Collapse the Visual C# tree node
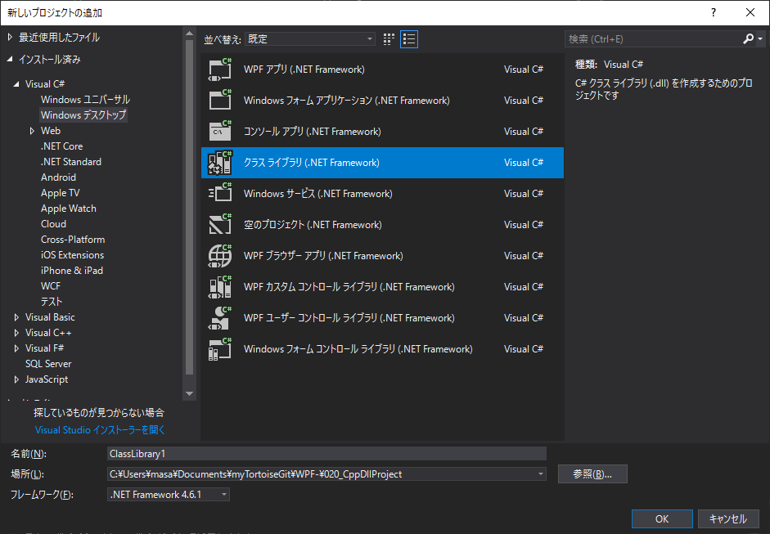This screenshot has width=770, height=534. [x=16, y=84]
